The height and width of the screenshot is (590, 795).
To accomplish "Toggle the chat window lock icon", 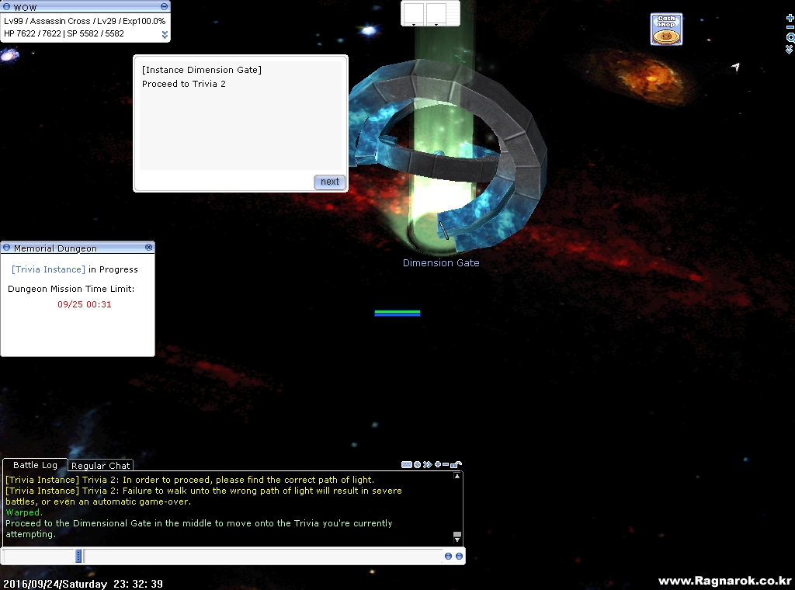I will tap(456, 464).
